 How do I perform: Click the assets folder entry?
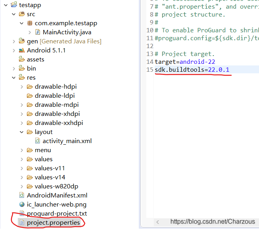tap(32, 59)
